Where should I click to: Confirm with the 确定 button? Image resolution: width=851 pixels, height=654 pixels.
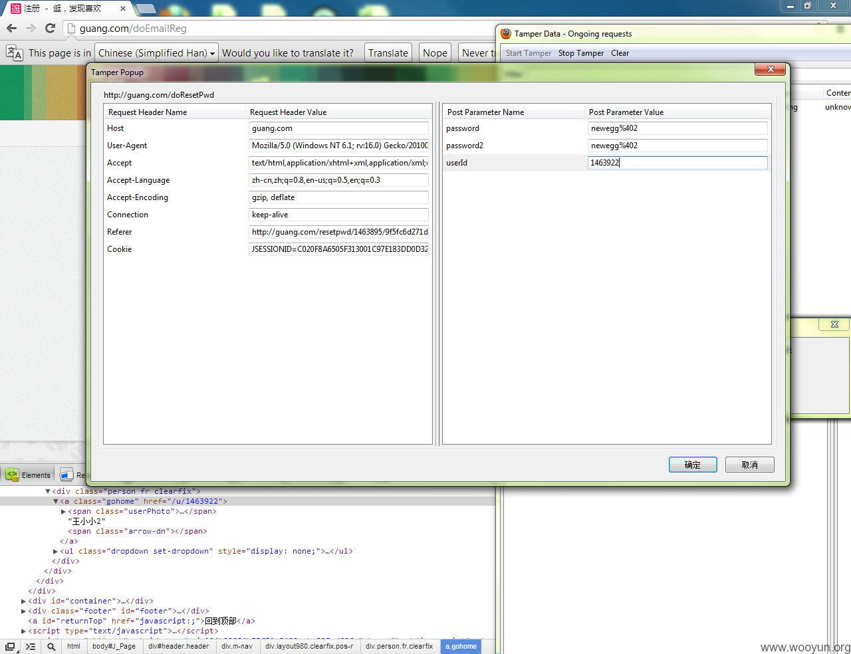(693, 465)
